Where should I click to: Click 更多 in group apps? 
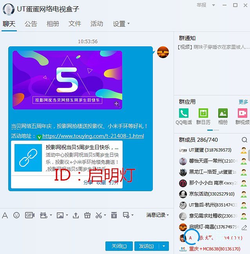pyautogui.click(x=243, y=102)
